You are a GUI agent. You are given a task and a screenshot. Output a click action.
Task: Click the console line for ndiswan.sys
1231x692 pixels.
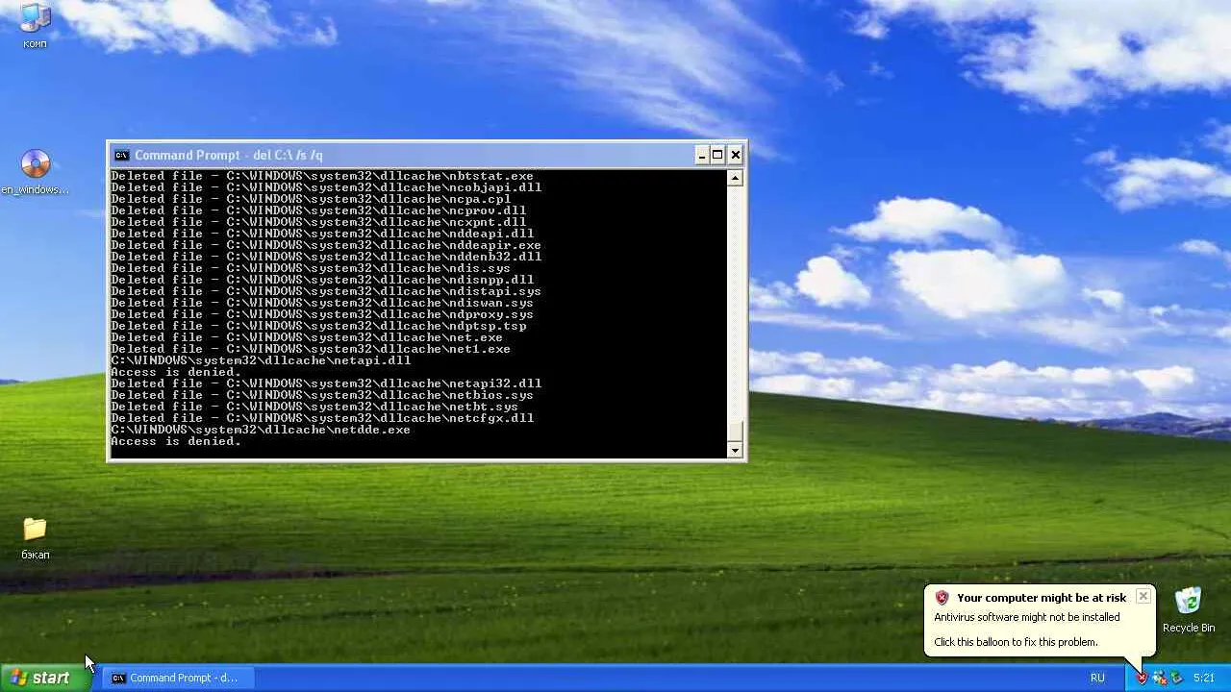pos(322,303)
